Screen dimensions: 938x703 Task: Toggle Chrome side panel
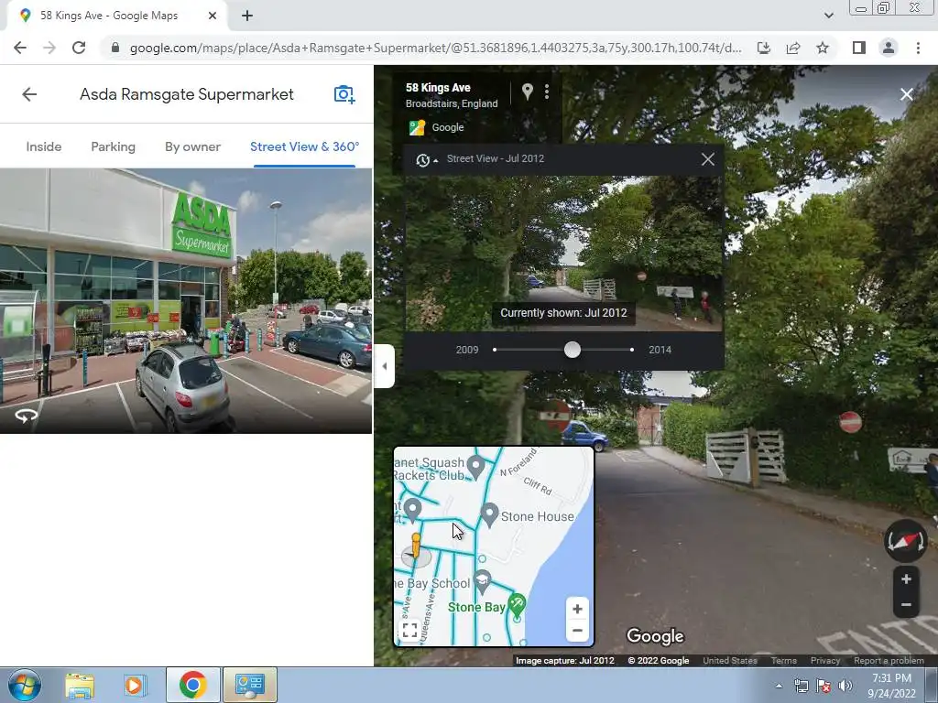(859, 48)
